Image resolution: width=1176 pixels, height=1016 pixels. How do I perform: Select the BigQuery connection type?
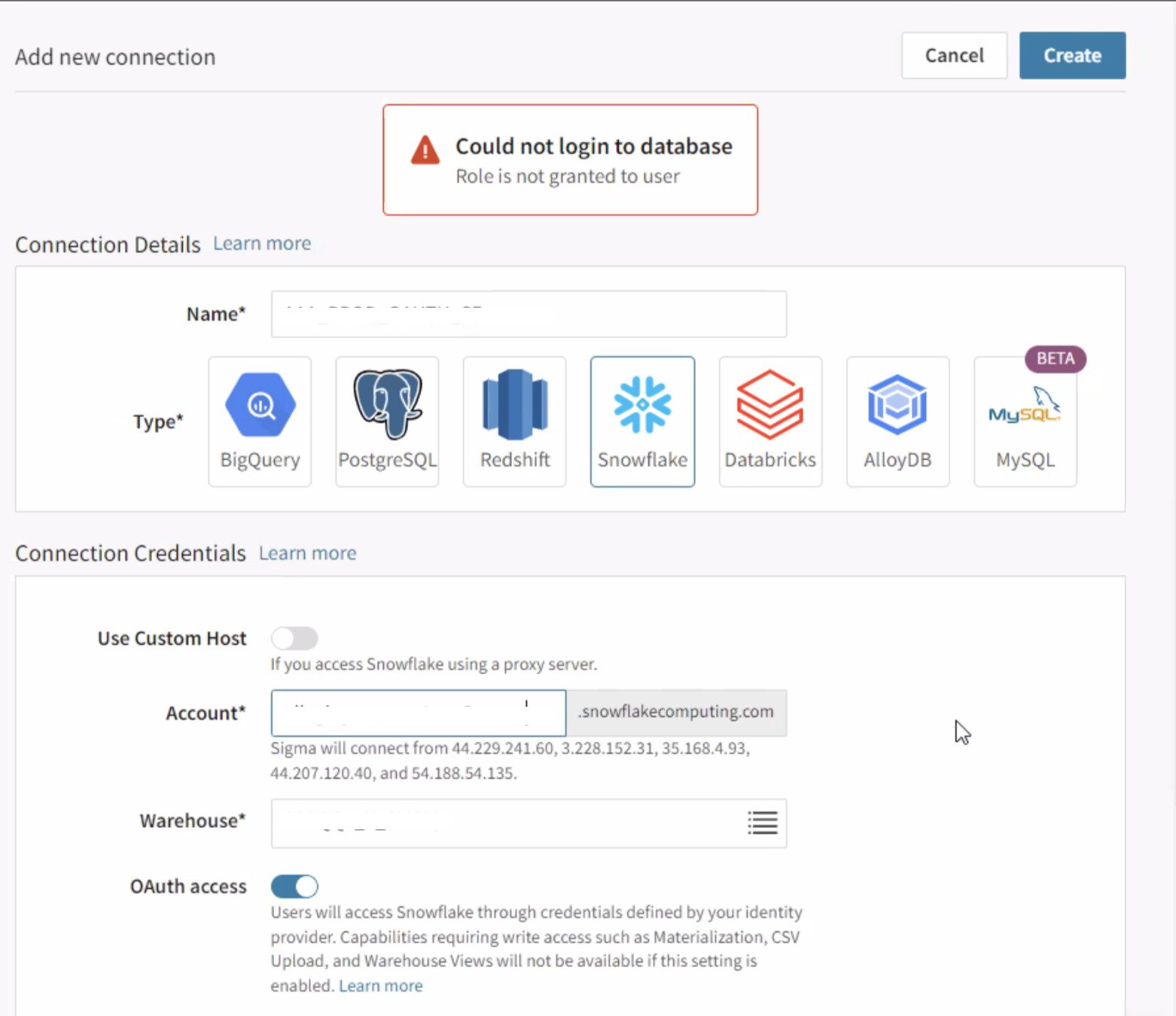point(260,421)
